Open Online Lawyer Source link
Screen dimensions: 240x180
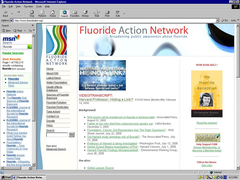(100, 168)
